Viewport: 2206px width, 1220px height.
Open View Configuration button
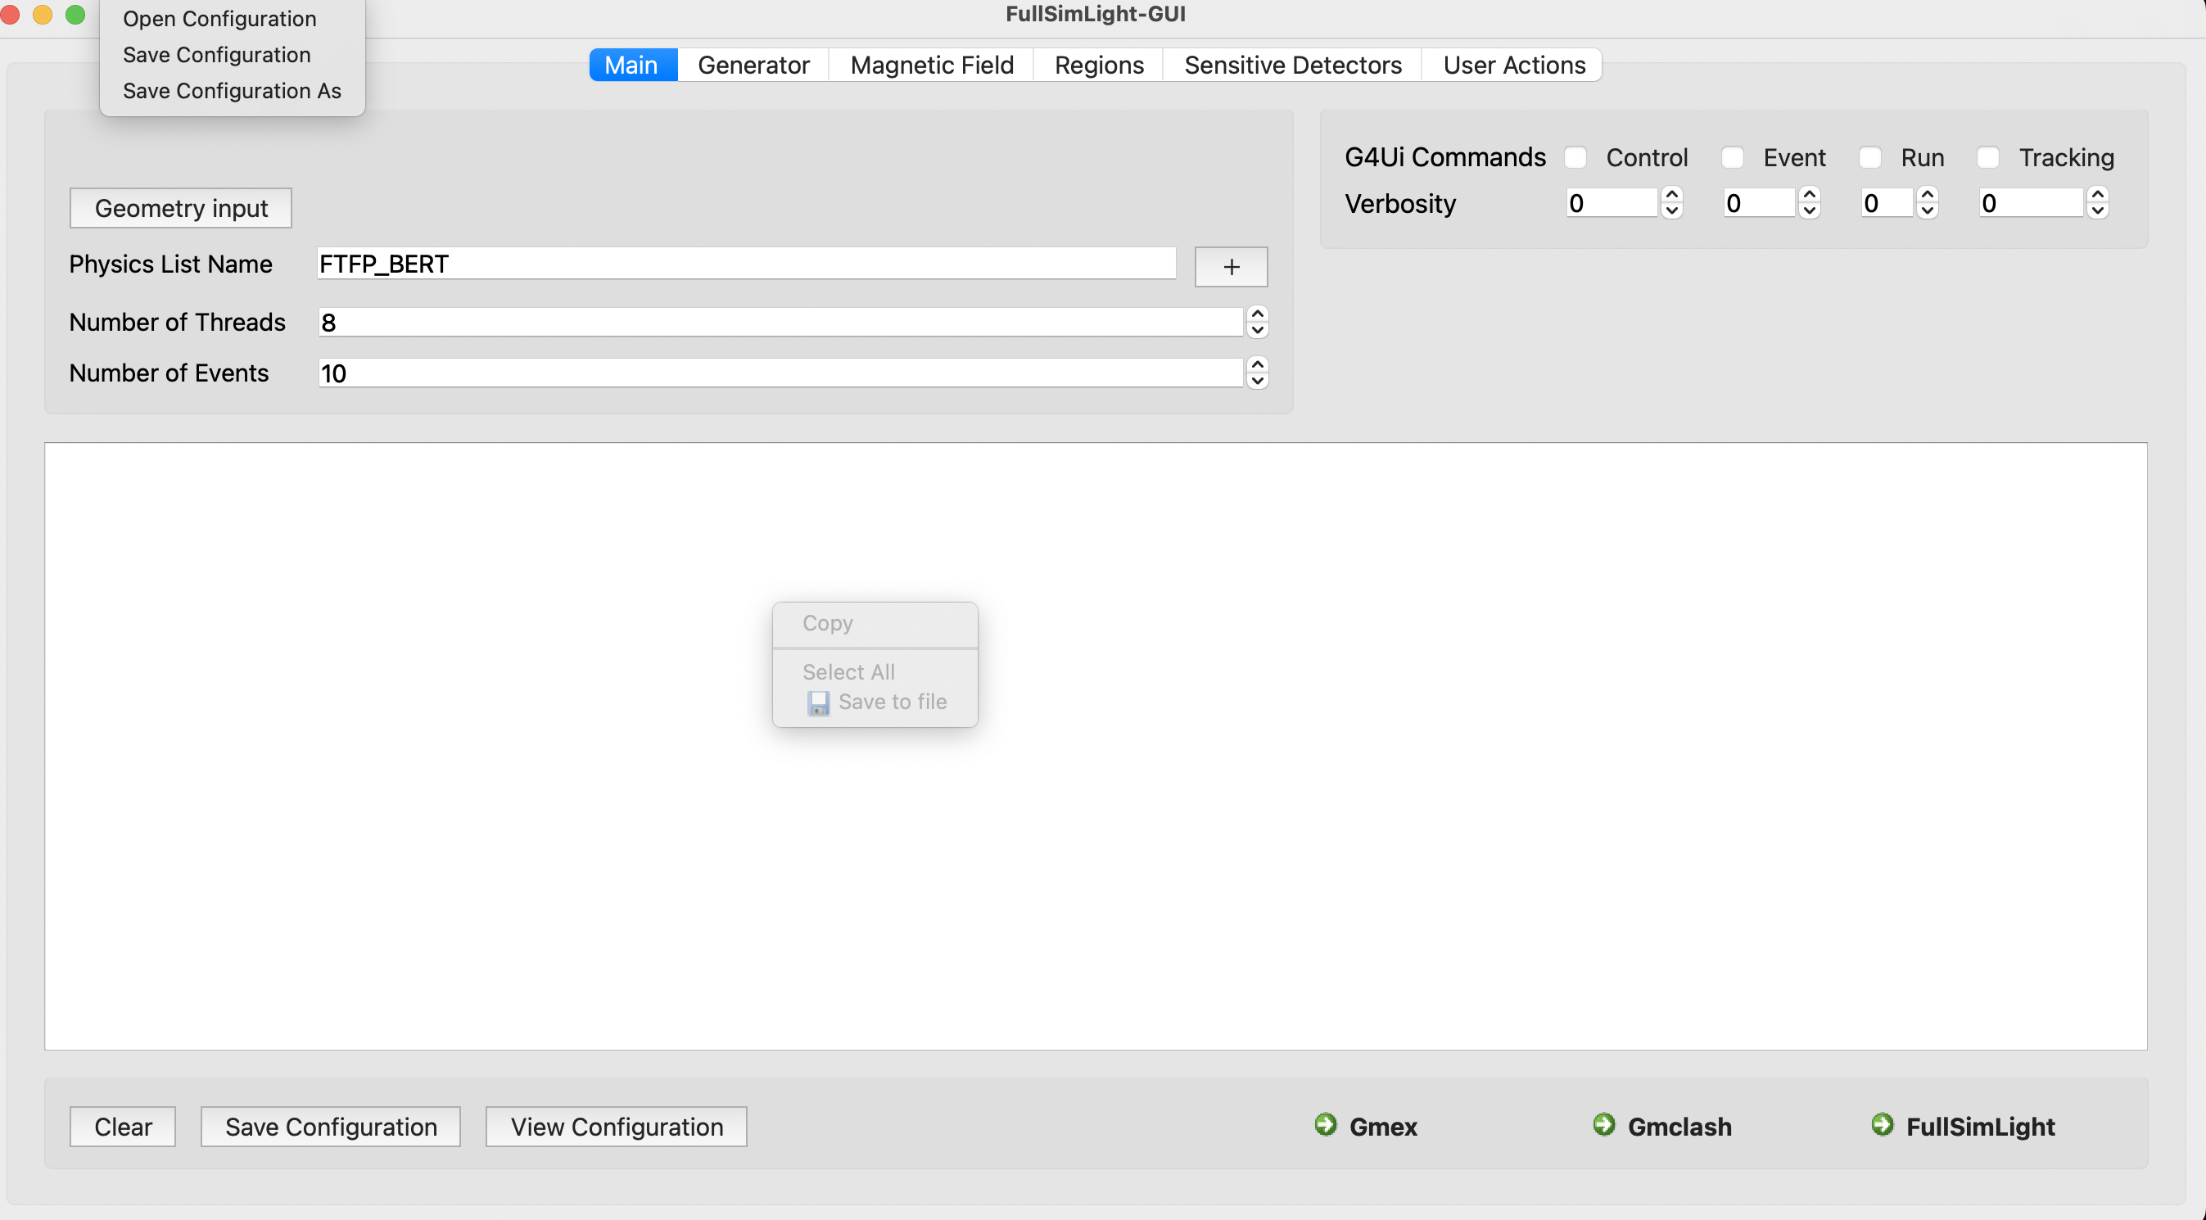(617, 1127)
